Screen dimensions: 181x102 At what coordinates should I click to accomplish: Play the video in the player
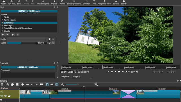tap(116, 72)
